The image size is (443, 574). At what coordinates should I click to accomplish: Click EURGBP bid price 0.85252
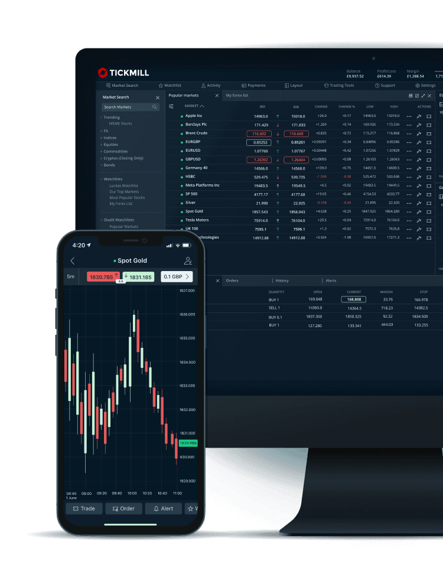point(259,142)
